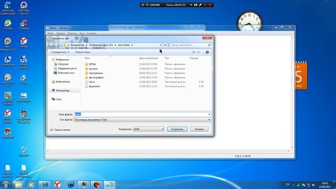This screenshot has width=336, height=189.
Task: Launch CCleaner from the desktop
Action: pos(24,25)
